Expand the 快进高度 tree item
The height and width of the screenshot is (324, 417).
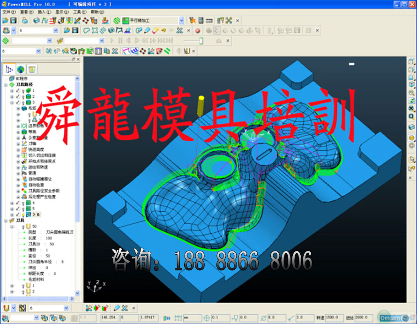pos(18,149)
